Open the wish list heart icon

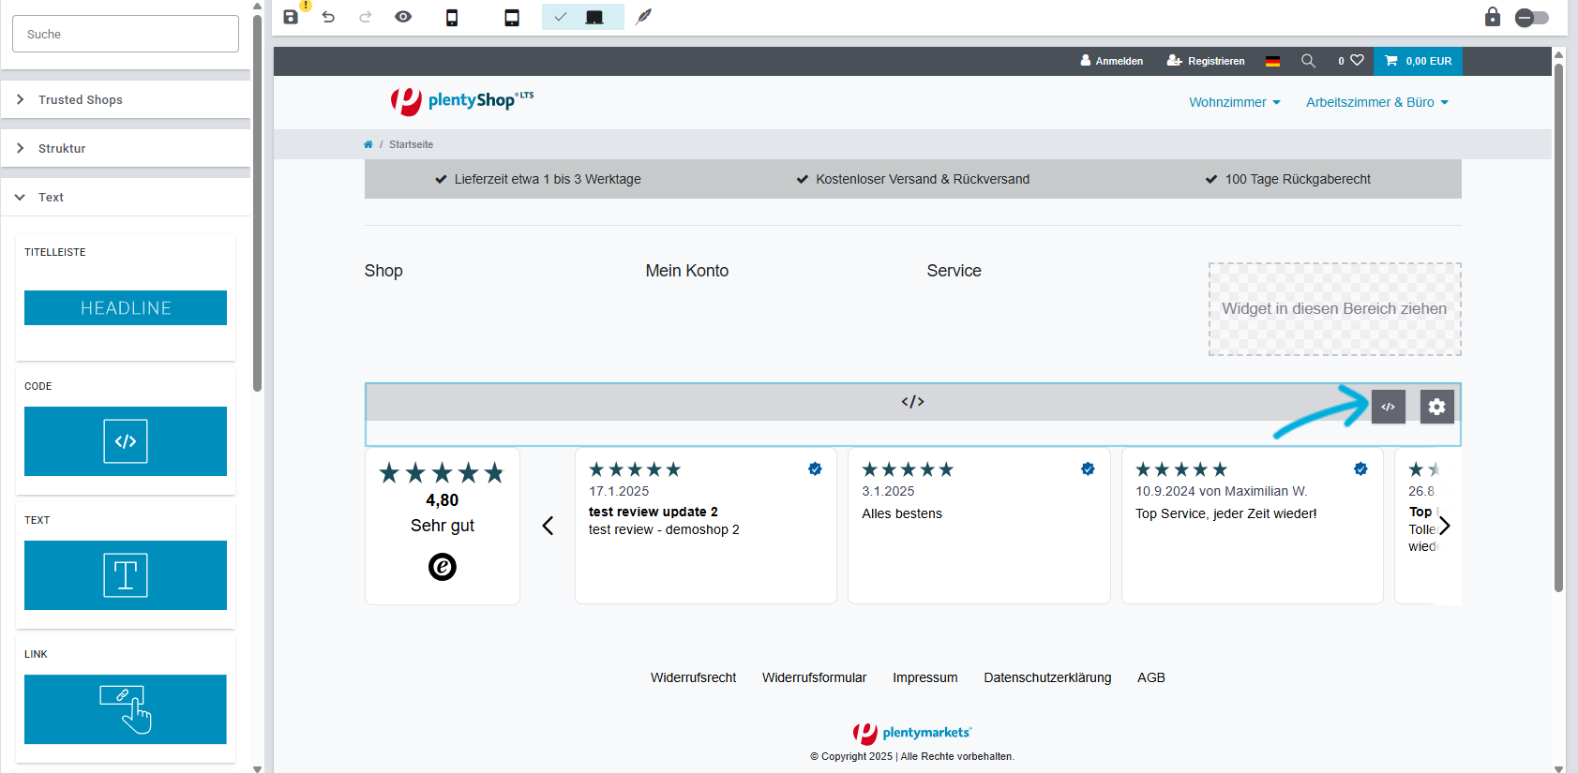point(1357,60)
